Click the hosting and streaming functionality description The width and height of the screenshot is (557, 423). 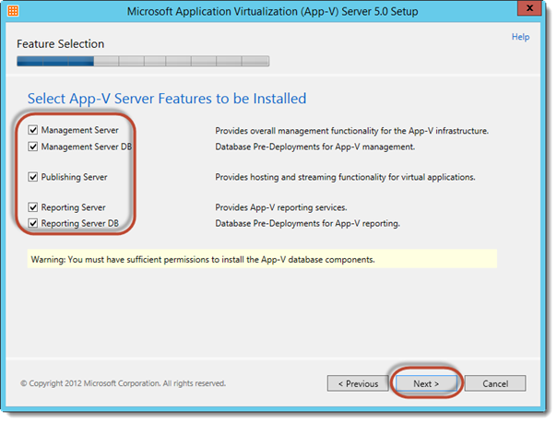click(345, 177)
